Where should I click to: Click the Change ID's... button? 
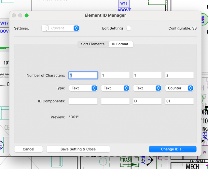[173, 149]
